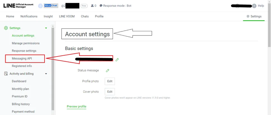271x115 pixels.
Task: Click the Settings gear icon in sidebar
Action: pyautogui.click(x=6, y=28)
